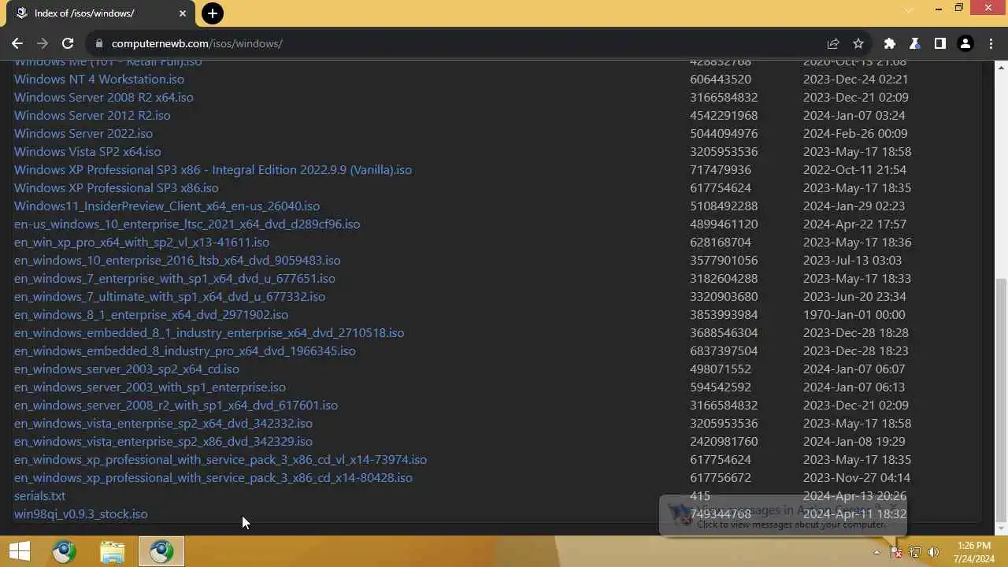1008x567 pixels.
Task: Open Windows Start button
Action: click(20, 551)
